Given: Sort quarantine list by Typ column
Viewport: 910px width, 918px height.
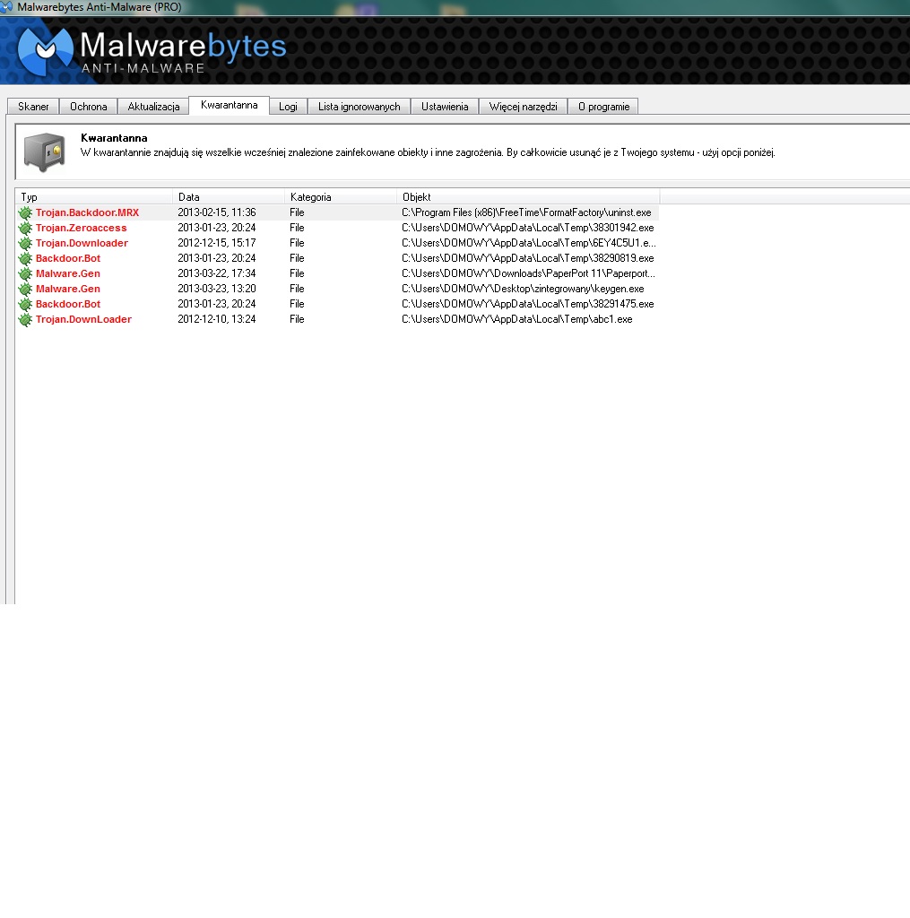Looking at the screenshot, I should (x=94, y=196).
